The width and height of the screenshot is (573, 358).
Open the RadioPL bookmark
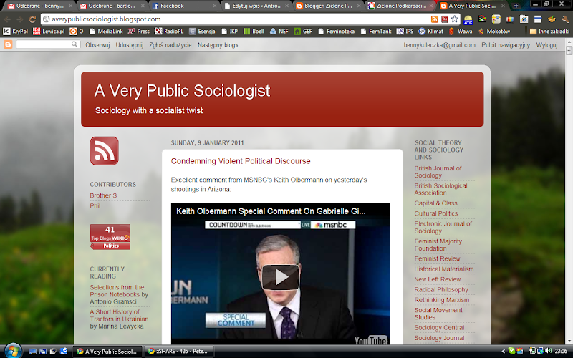click(169, 32)
